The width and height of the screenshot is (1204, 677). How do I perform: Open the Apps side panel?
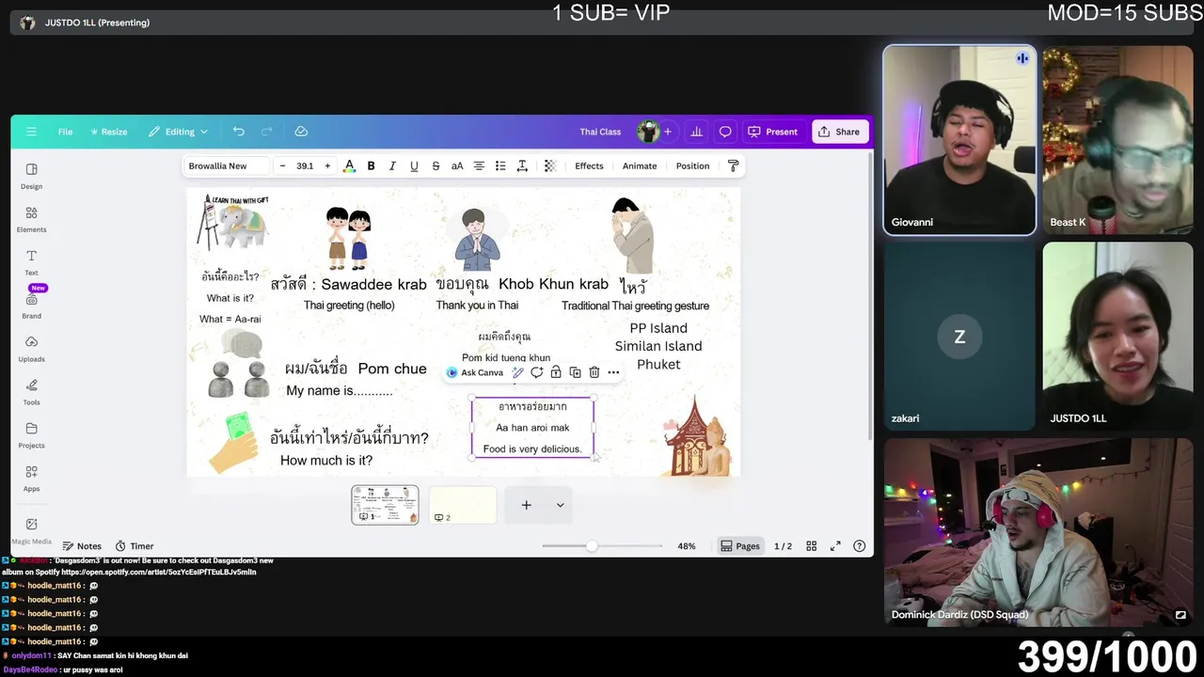tap(31, 478)
